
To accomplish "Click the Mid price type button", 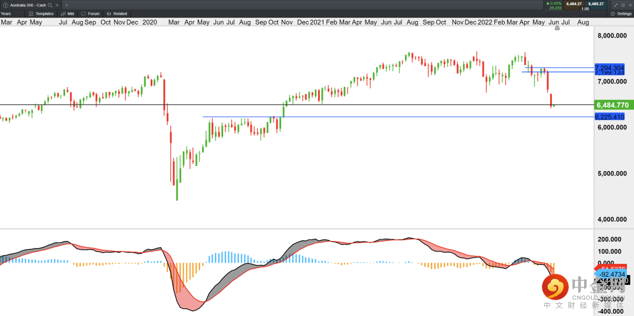I will [68, 13].
